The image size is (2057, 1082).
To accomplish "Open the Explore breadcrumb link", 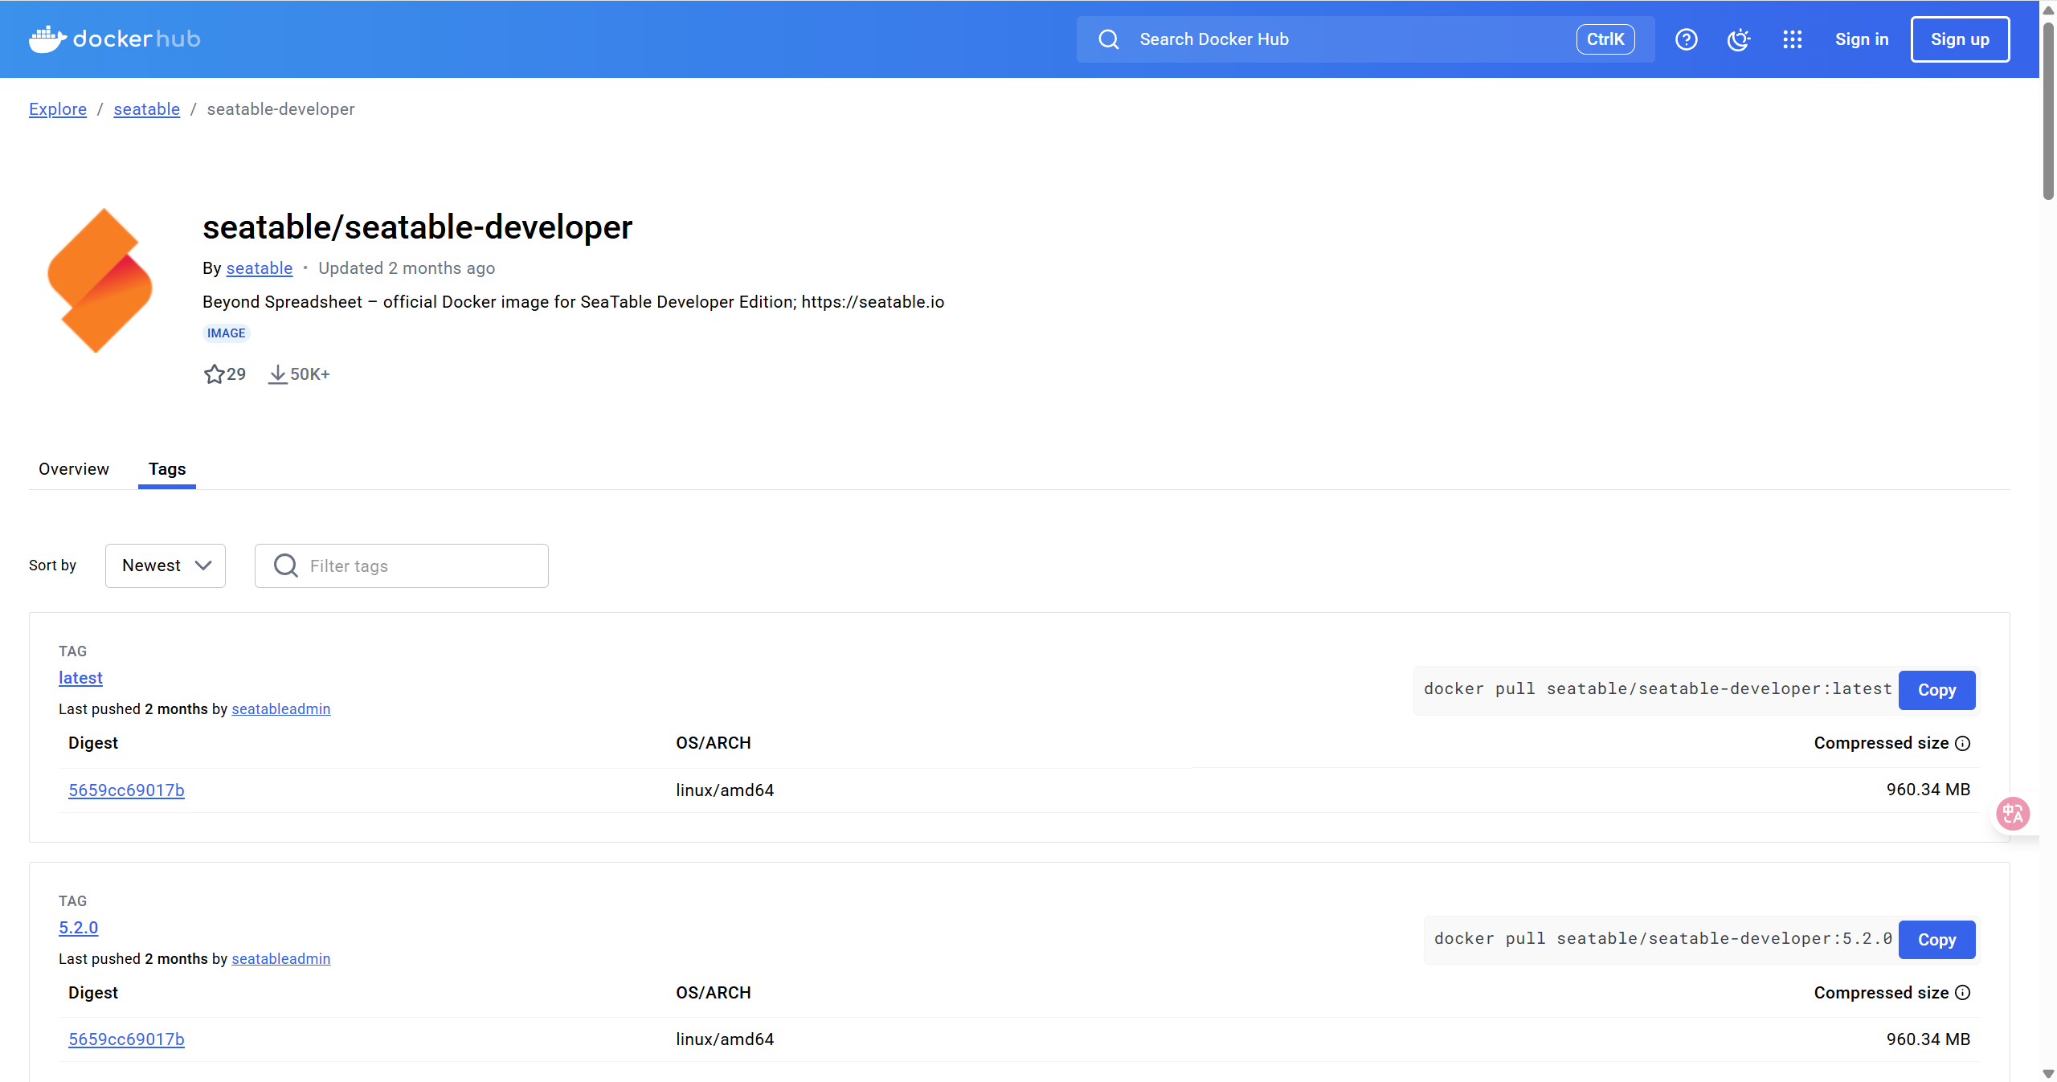I will click(x=58, y=109).
